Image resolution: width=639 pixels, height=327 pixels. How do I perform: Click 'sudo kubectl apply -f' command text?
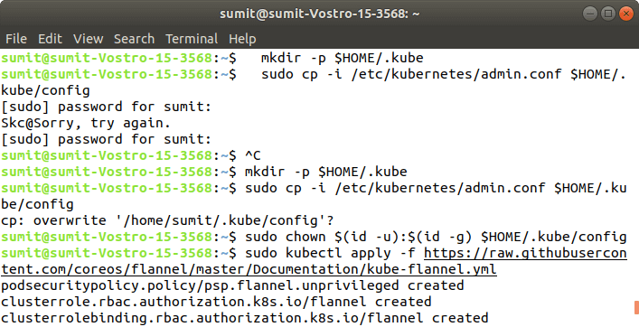(330, 253)
